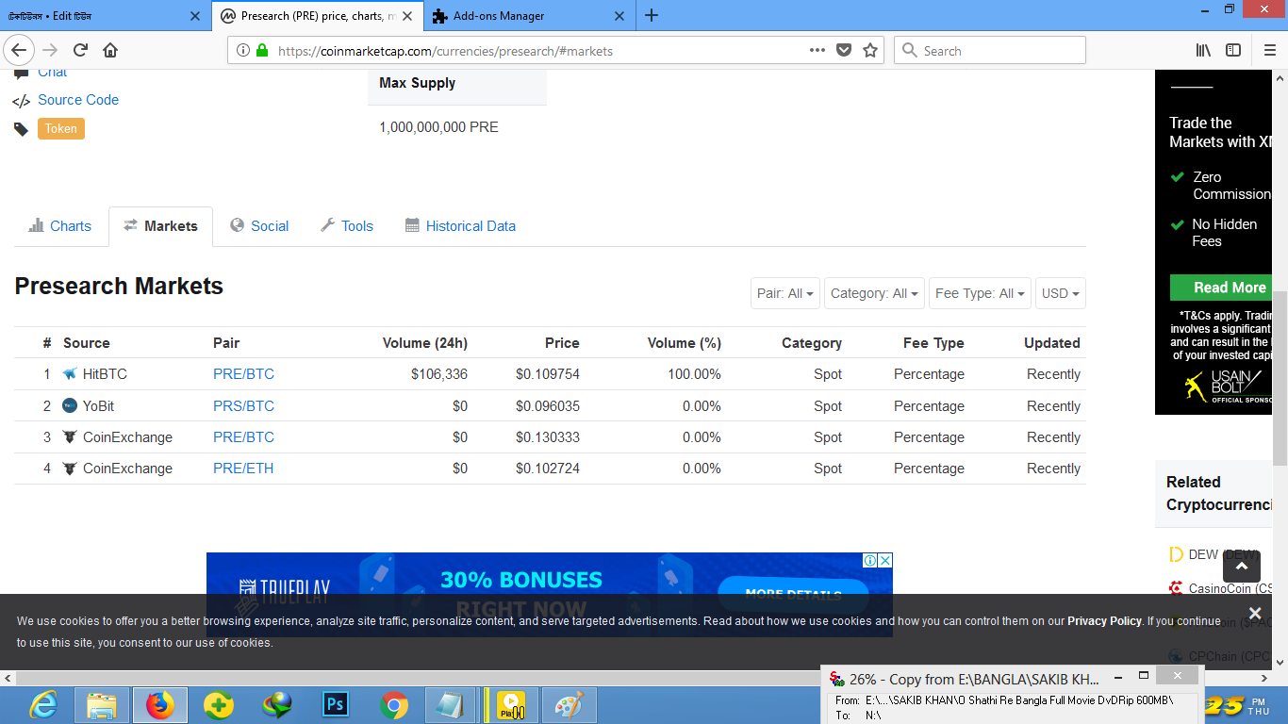Click the Token tag
Viewport: 1288px width, 724px height.
point(61,128)
